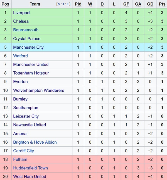The image size is (167, 180).
Task: Click the Pld column header
Action: (x=78, y=4)
